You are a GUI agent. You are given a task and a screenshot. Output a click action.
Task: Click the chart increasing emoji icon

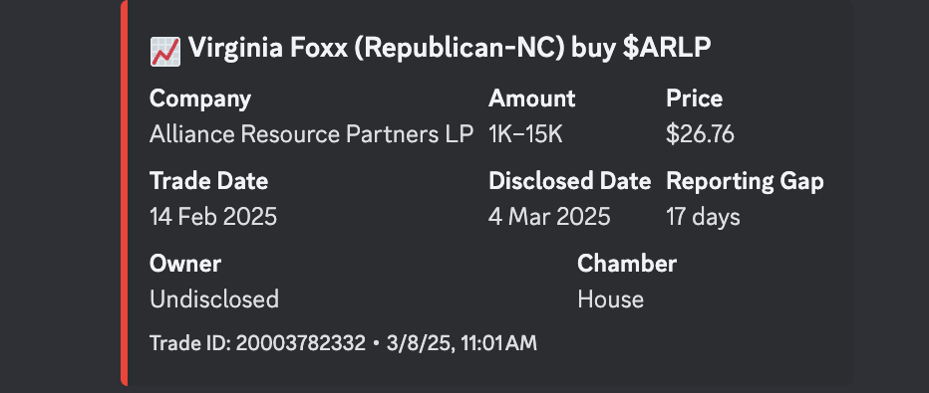pos(165,52)
